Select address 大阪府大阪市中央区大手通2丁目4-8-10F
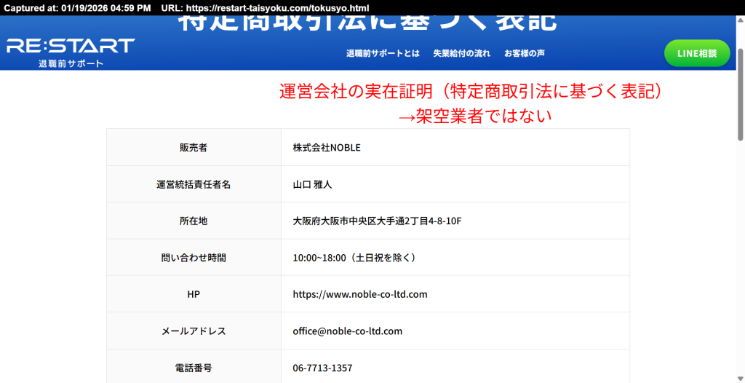This screenshot has width=745, height=383. pos(378,221)
